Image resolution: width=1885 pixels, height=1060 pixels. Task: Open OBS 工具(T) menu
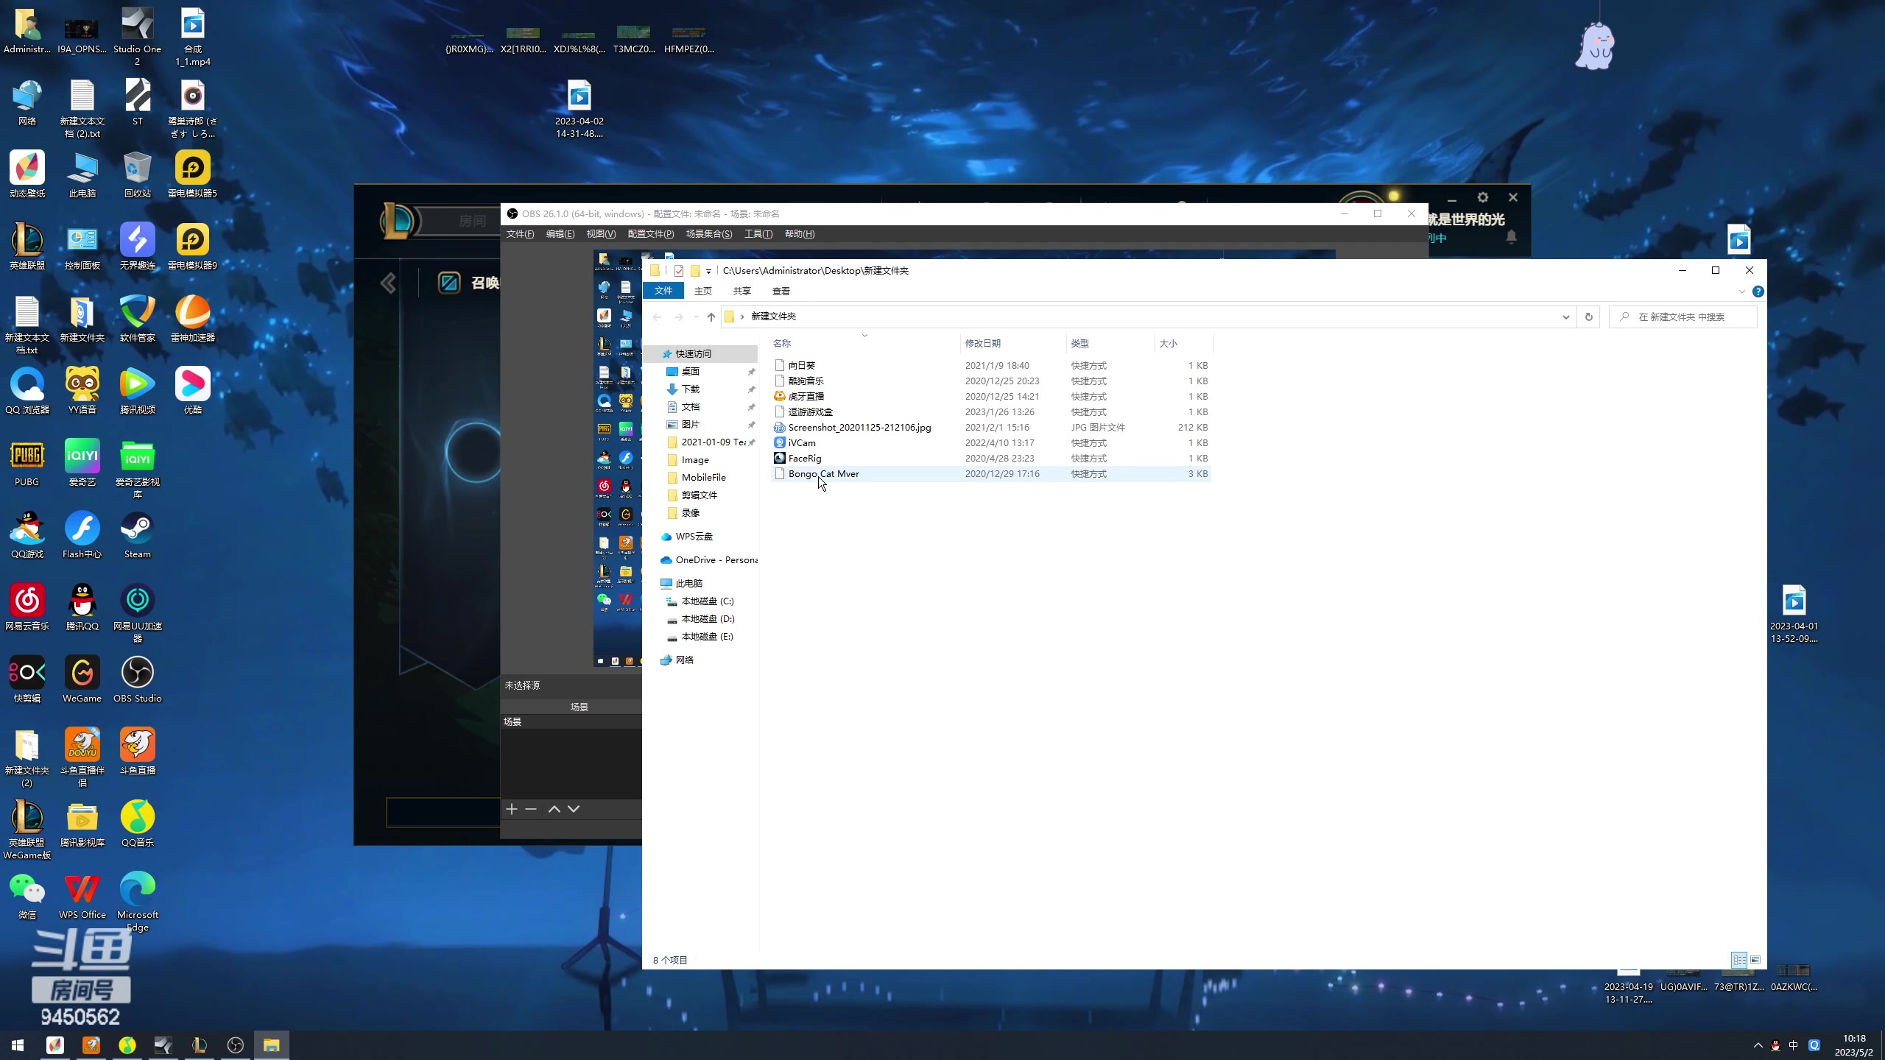pyautogui.click(x=758, y=234)
